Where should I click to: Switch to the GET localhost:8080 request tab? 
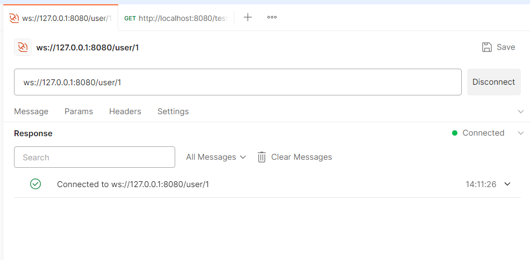coord(176,18)
